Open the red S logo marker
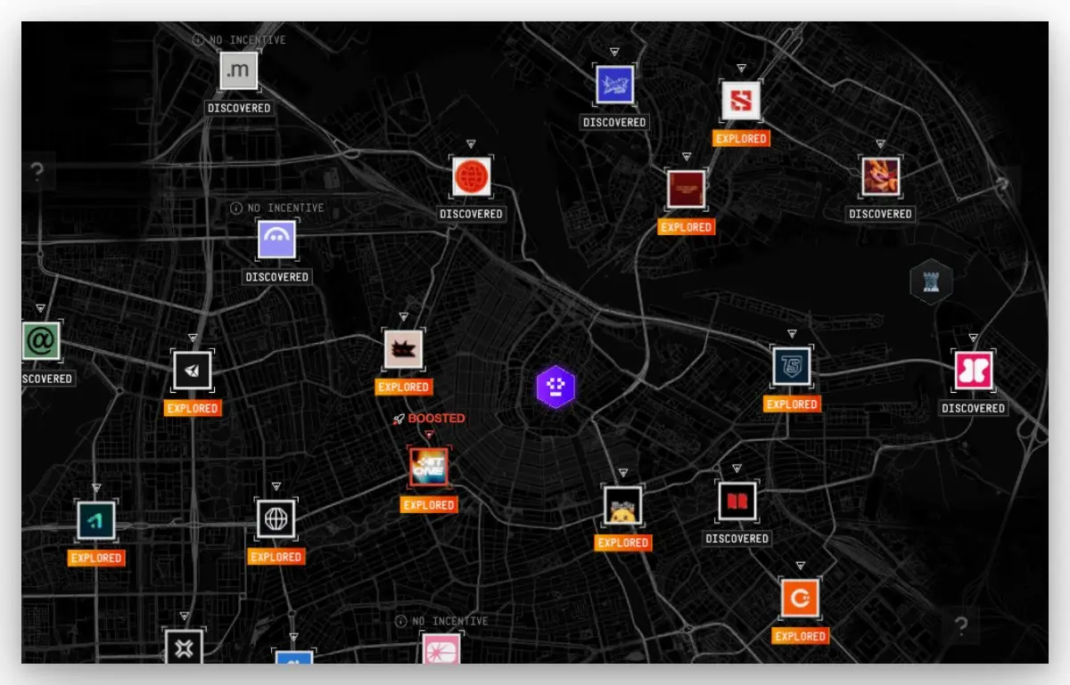 [x=741, y=101]
